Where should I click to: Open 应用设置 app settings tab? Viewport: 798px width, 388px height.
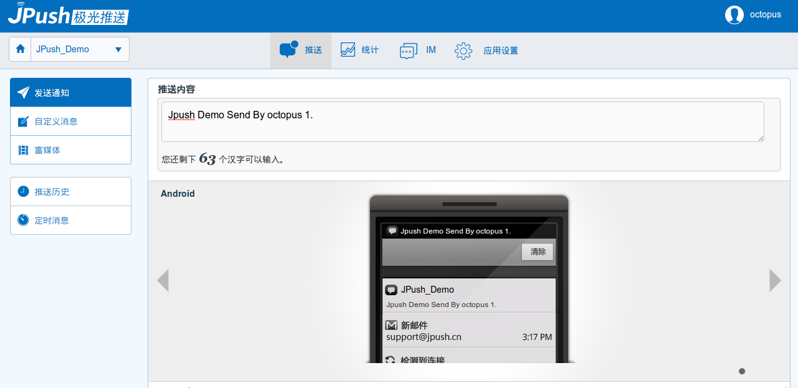(487, 50)
